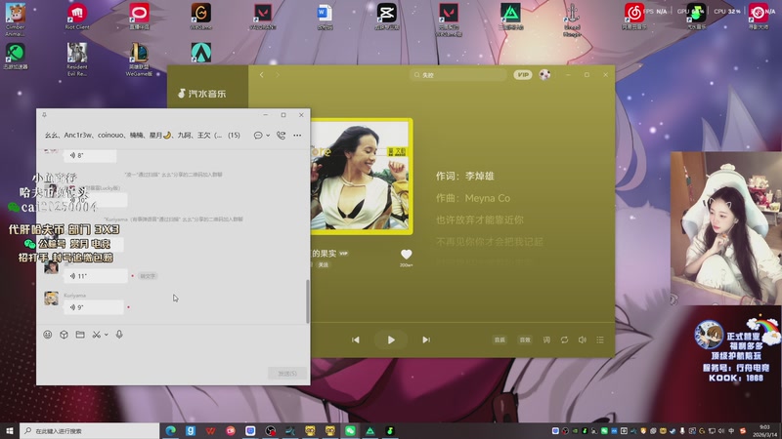Click the chat send button
The height and width of the screenshot is (439, 782).
click(x=287, y=374)
